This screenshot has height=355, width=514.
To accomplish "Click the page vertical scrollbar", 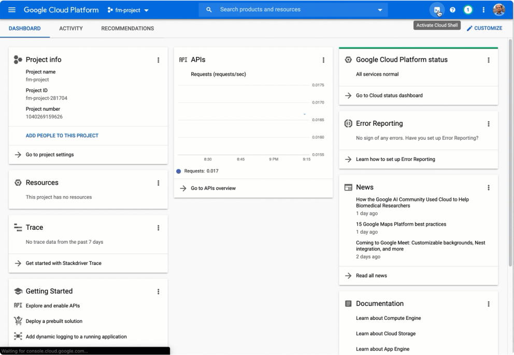I will point(510,152).
